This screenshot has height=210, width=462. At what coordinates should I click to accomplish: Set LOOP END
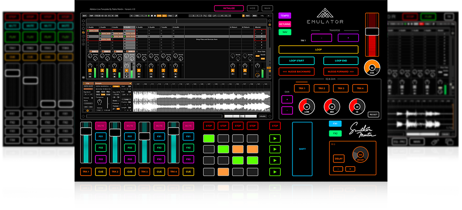click(x=341, y=61)
